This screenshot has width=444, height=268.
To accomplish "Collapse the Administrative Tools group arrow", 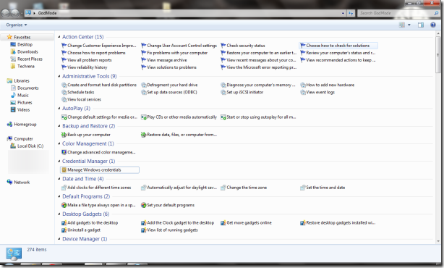I will pos(59,76).
